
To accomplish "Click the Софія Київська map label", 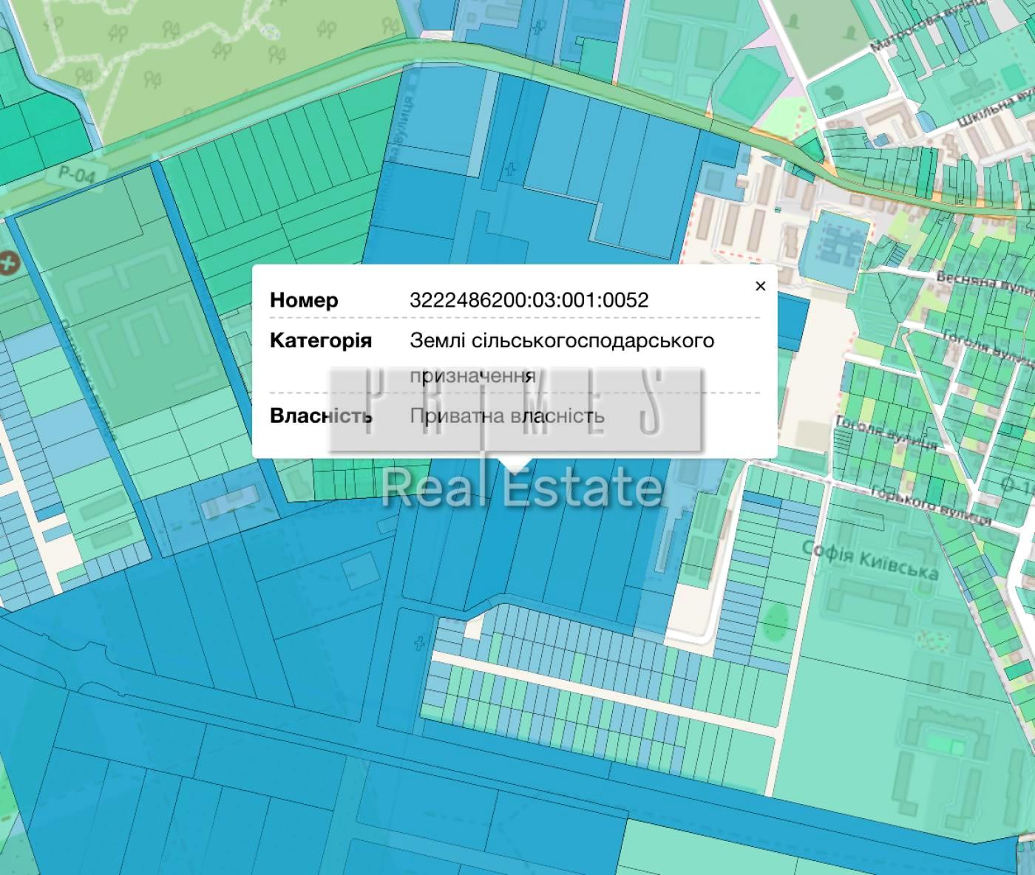I will point(870,560).
